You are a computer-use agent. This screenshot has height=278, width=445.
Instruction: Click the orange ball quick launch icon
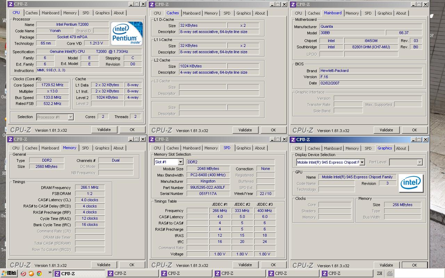pyautogui.click(x=31, y=273)
